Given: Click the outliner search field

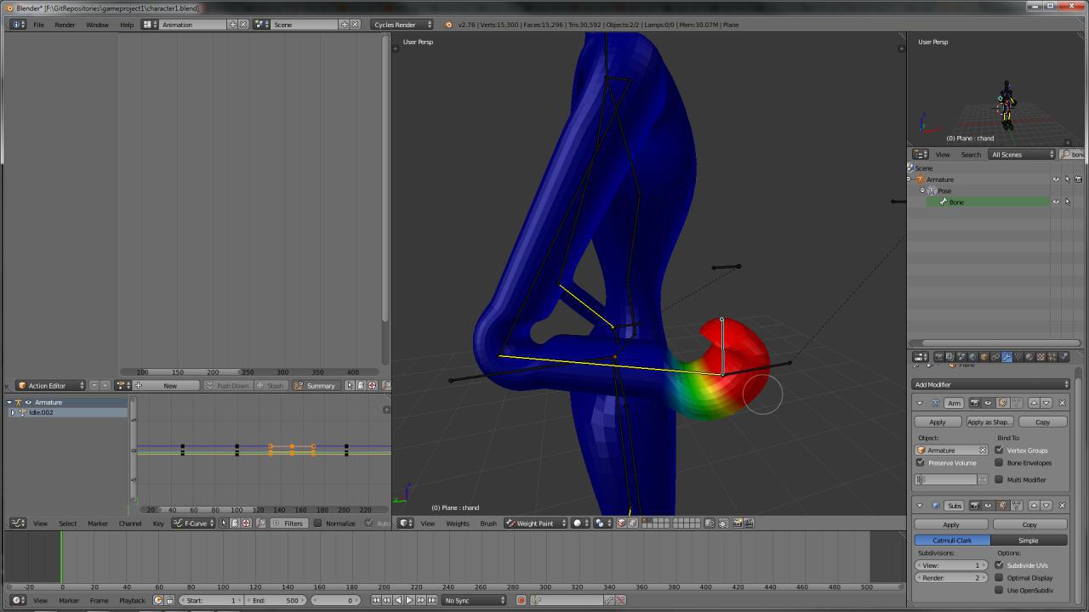Looking at the screenshot, I should pos(1073,155).
